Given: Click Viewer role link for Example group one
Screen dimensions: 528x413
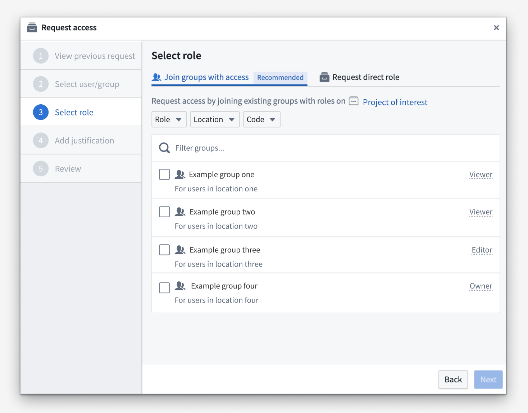Looking at the screenshot, I should pos(481,175).
